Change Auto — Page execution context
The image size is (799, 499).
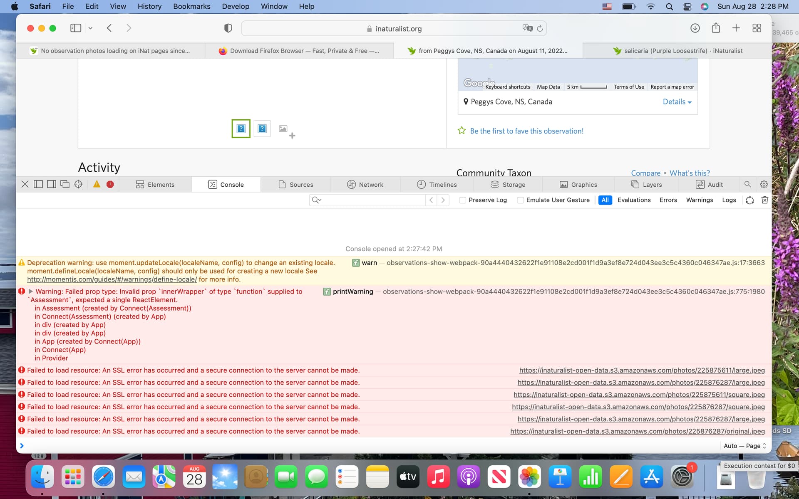pyautogui.click(x=745, y=446)
